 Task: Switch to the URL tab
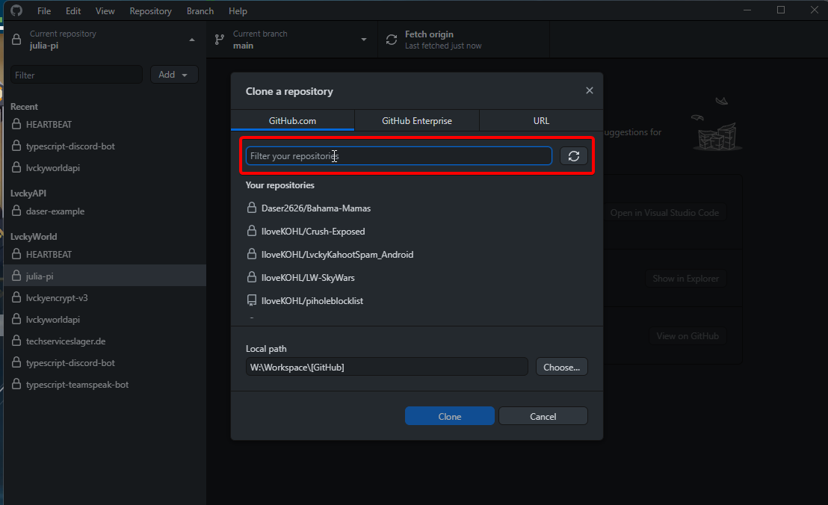pos(541,121)
